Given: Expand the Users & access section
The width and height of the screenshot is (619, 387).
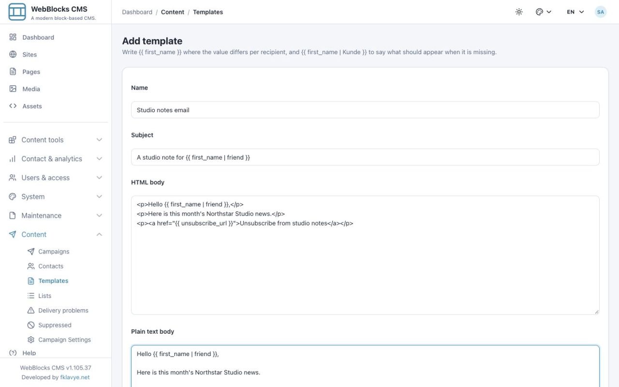Looking at the screenshot, I should click(x=56, y=178).
